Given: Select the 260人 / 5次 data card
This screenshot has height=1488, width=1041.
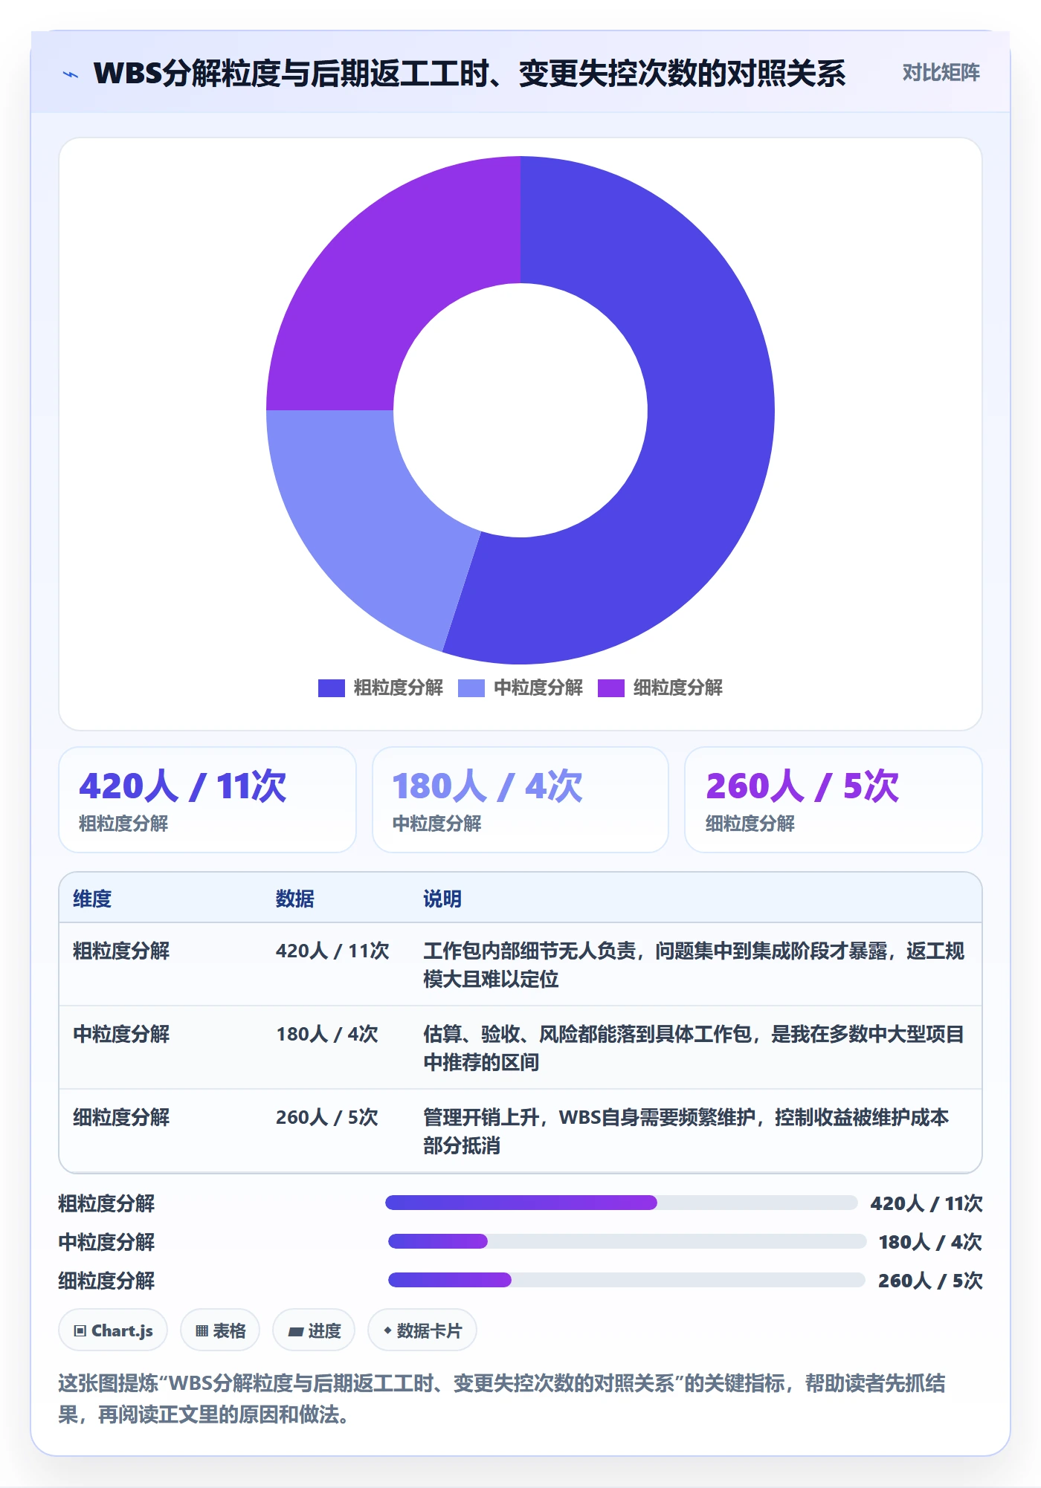Looking at the screenshot, I should (x=833, y=800).
